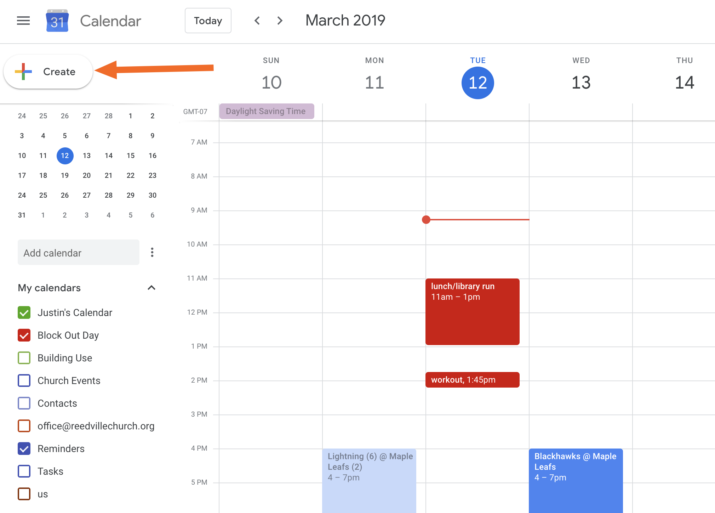Viewport: 715px width, 513px height.
Task: Click the Daylight Saving Time all-day event
Action: coord(266,111)
